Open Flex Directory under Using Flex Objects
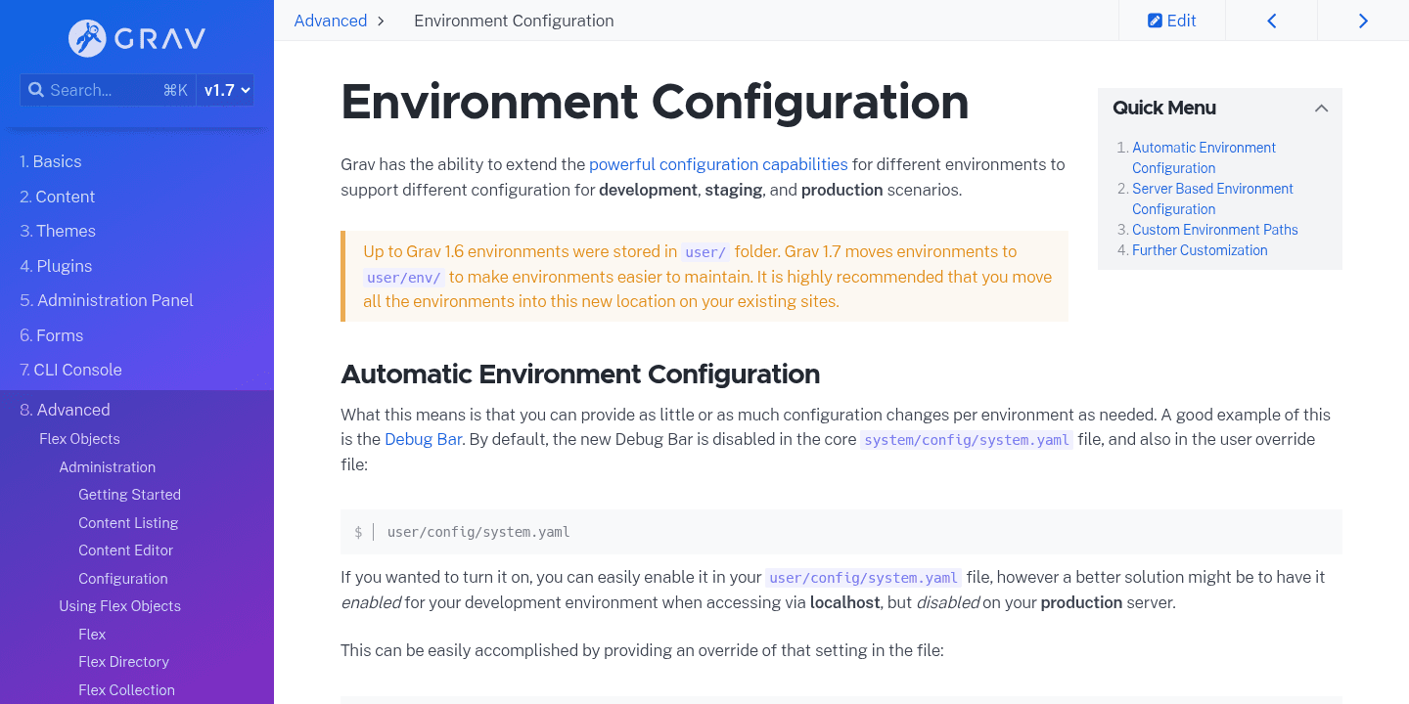Viewport: 1409px width, 704px height. (123, 662)
